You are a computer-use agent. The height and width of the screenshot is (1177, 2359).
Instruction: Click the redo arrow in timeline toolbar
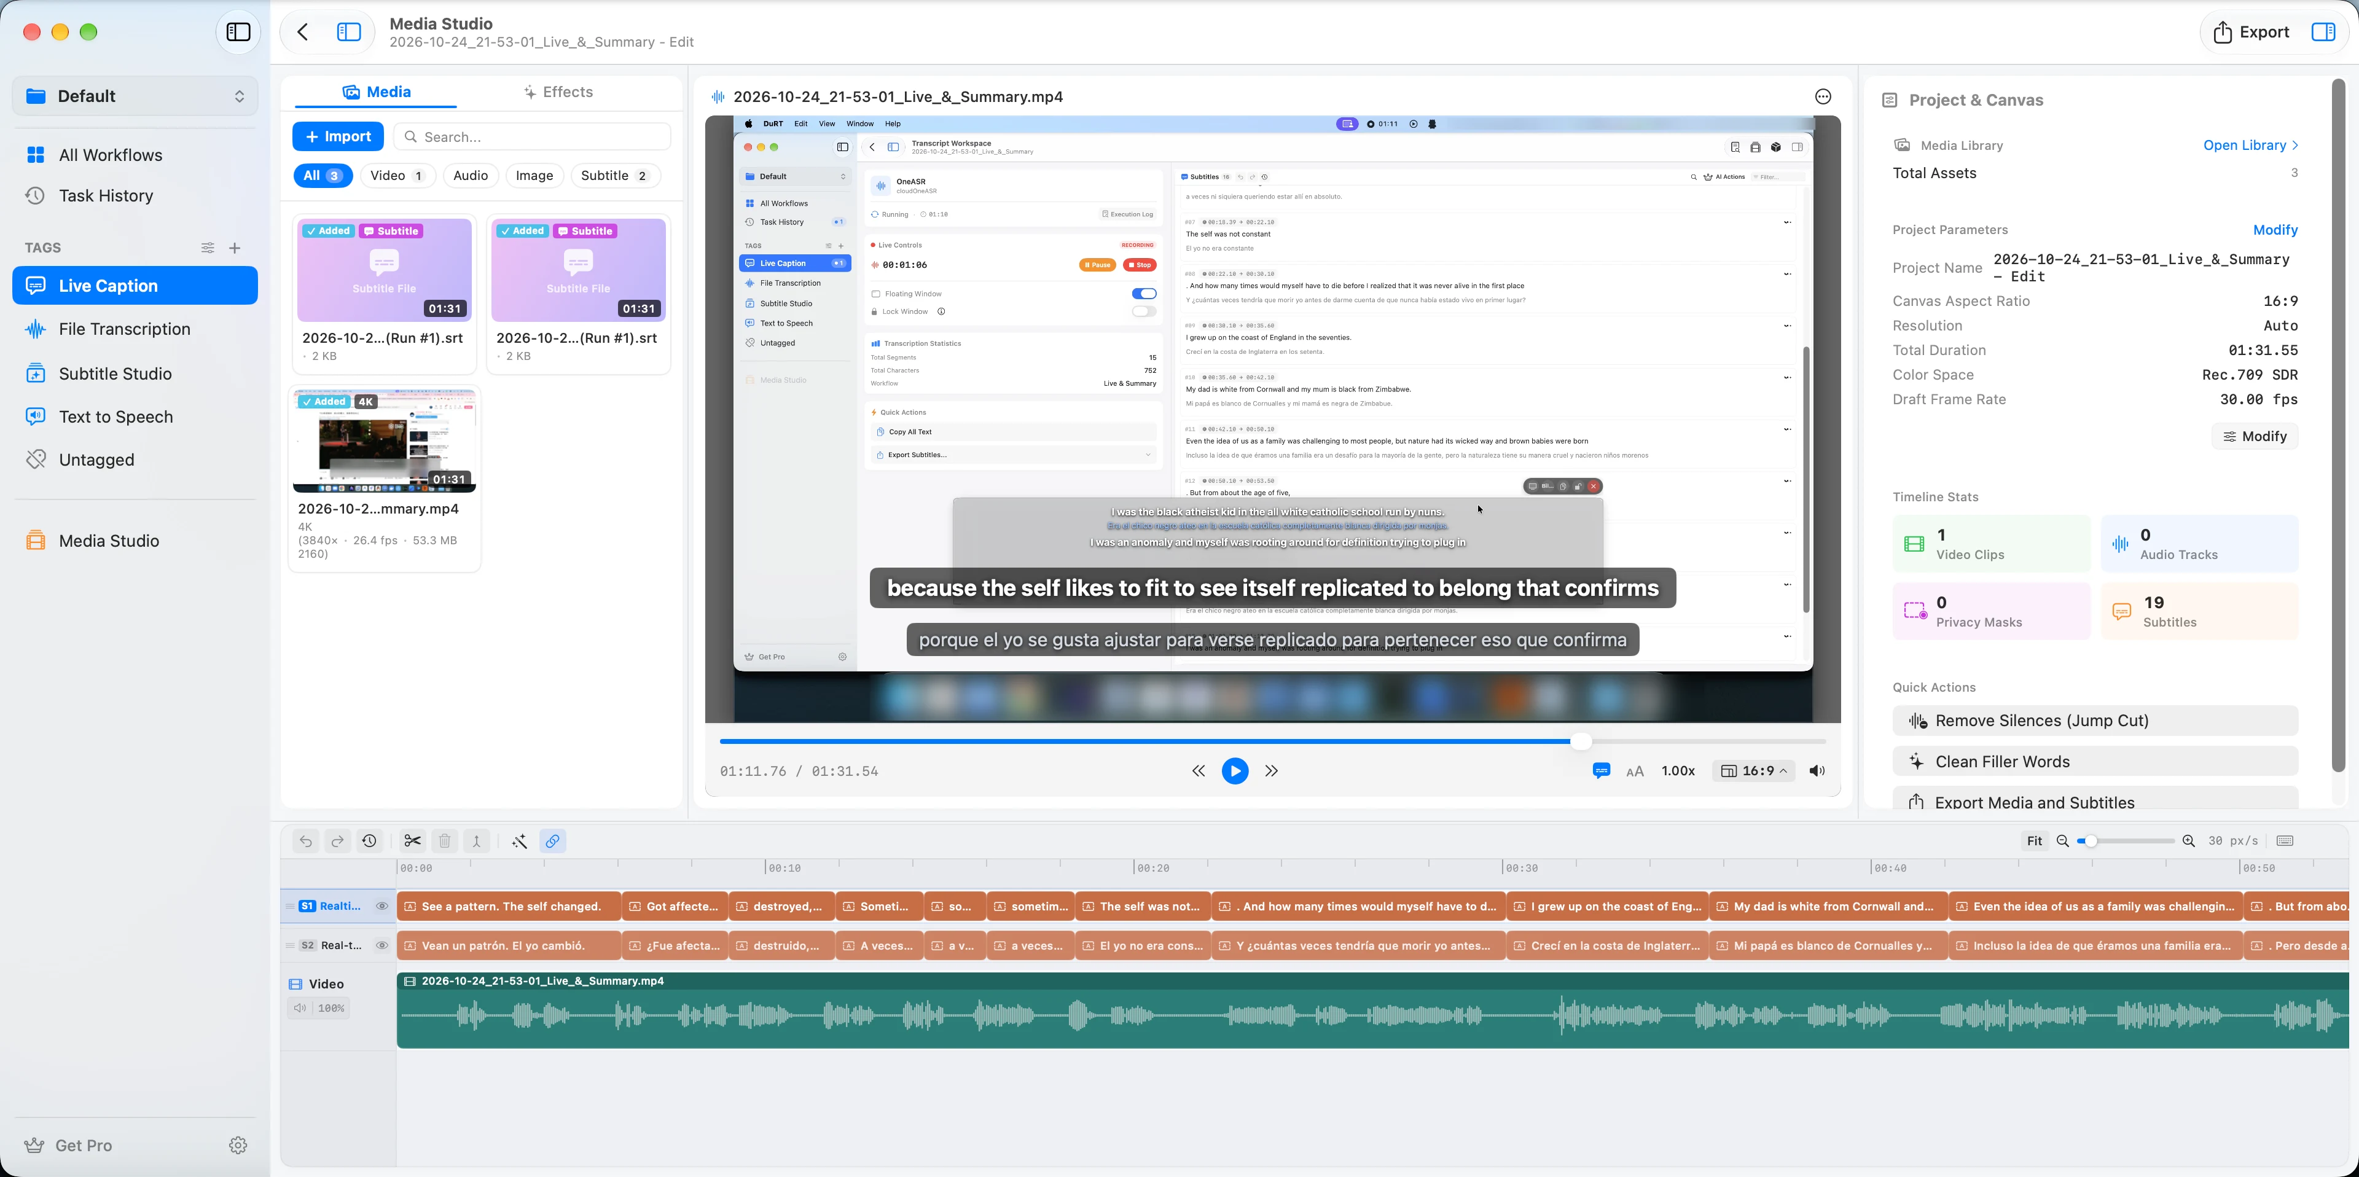tap(338, 841)
